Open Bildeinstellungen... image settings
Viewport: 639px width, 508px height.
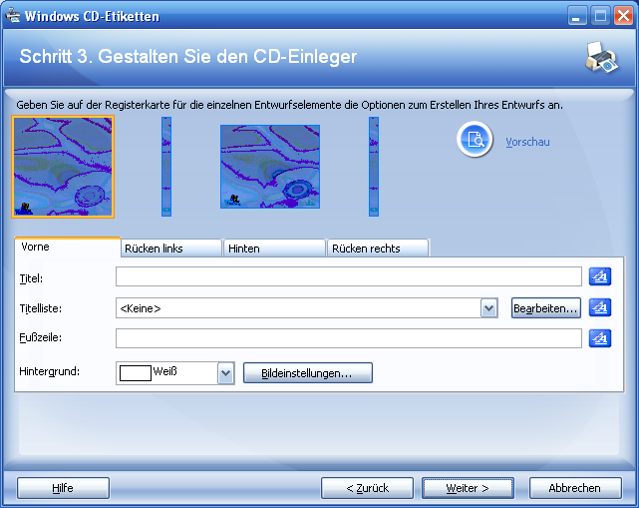[x=307, y=372]
